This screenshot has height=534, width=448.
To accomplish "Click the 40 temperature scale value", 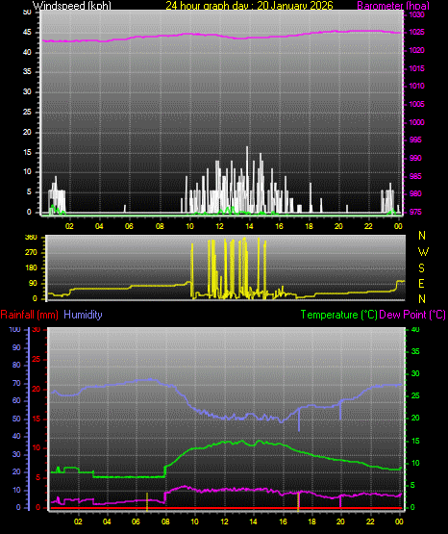I will [415, 330].
